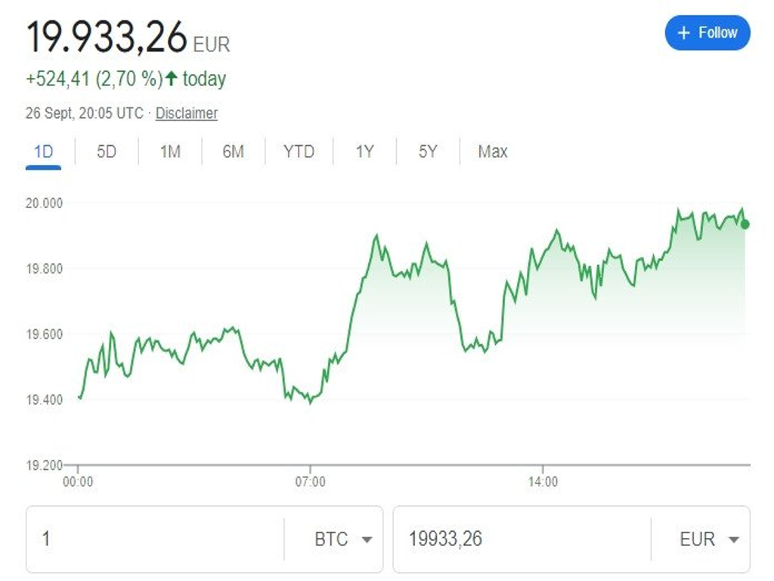Focus the EUR amount field showing 19933,26
Screen dimensions: 774x581
[522, 539]
